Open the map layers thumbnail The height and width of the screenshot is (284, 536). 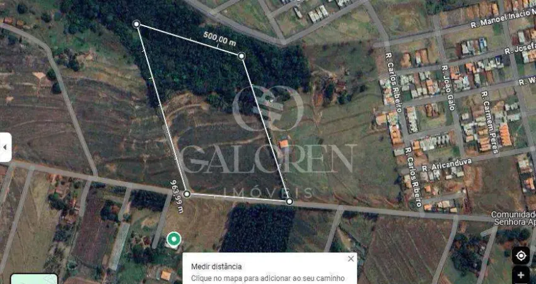click(x=34, y=278)
